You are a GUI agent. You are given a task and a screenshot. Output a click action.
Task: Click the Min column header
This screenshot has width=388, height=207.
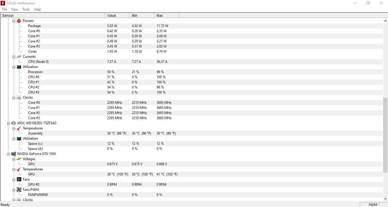point(142,15)
